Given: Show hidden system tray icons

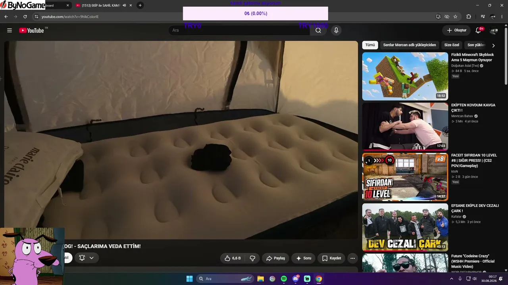Looking at the screenshot, I should pos(451,279).
